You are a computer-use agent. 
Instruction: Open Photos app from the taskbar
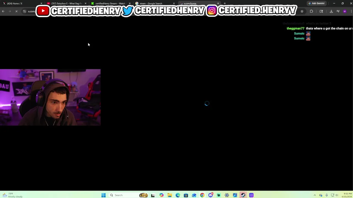click(x=235, y=195)
